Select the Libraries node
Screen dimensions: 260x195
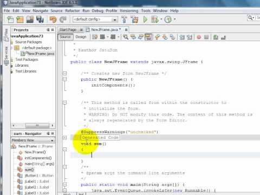[x=22, y=66]
